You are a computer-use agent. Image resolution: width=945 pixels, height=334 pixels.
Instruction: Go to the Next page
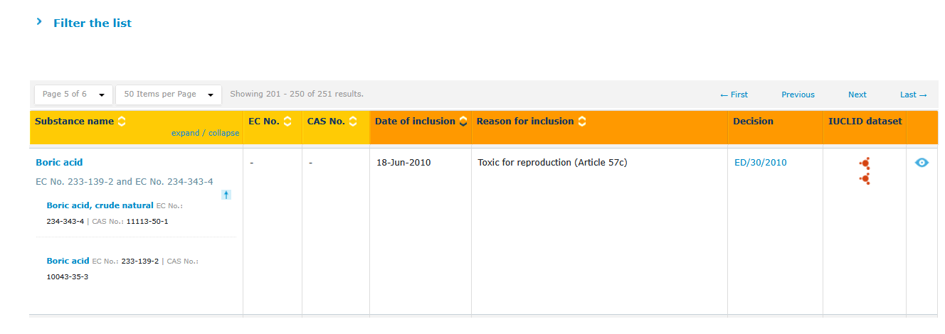click(x=857, y=95)
